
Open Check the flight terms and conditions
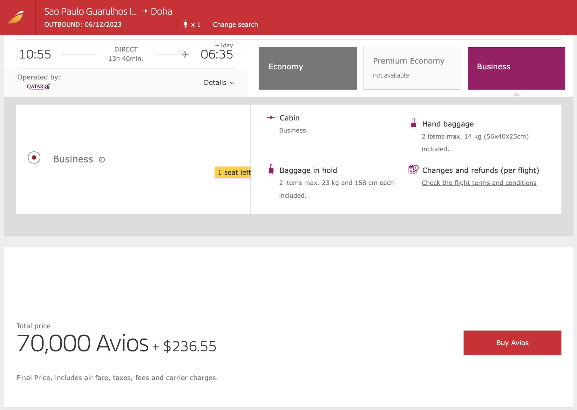point(479,183)
